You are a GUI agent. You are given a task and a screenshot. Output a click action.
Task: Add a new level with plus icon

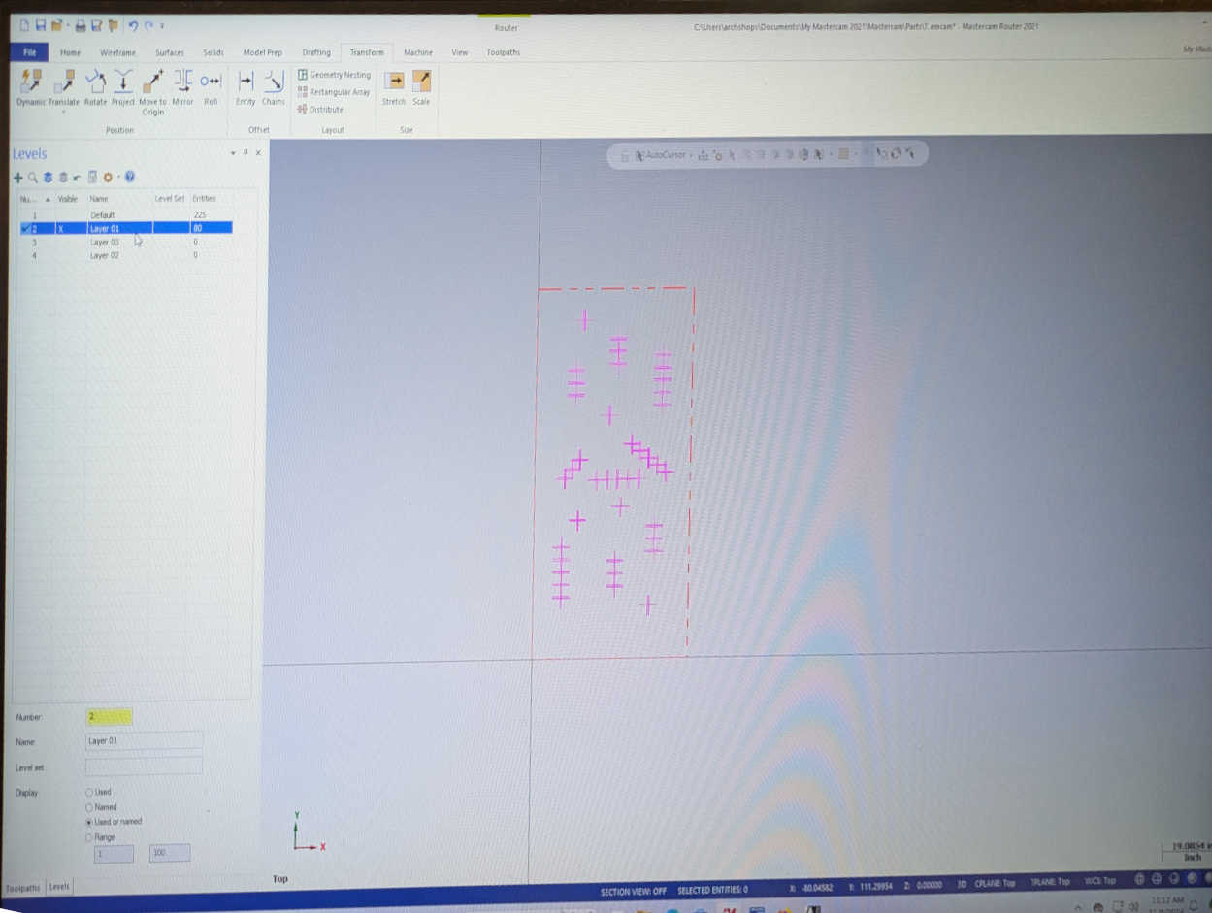point(17,178)
